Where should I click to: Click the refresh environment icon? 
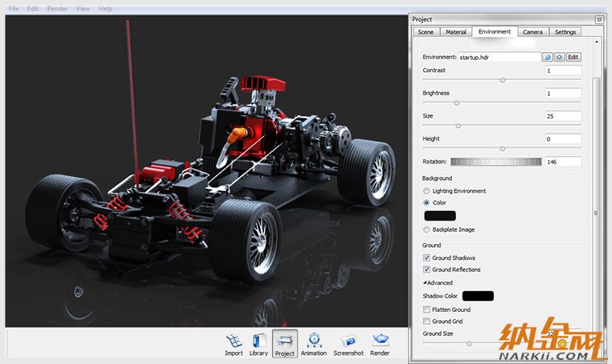[x=559, y=58]
